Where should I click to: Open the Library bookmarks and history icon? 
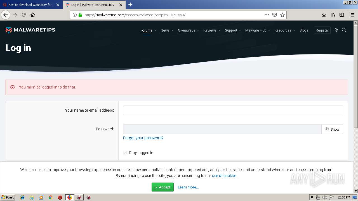(x=333, y=15)
